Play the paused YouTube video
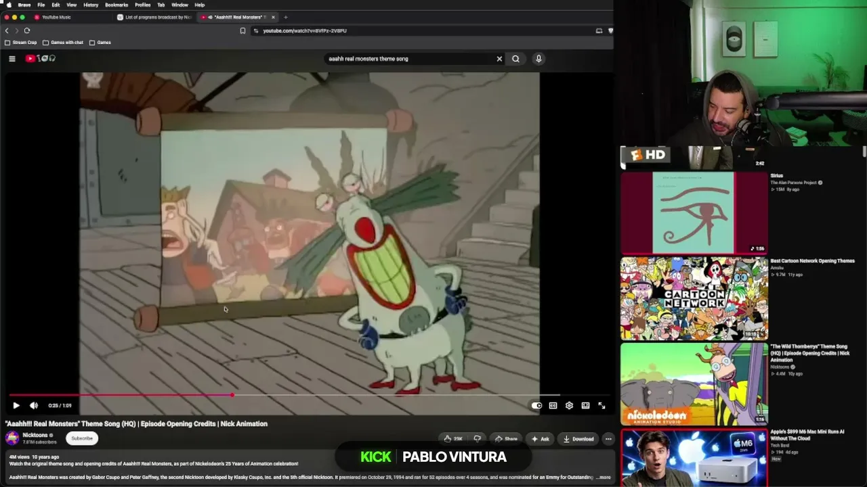Viewport: 867px width, 487px height. coord(16,405)
